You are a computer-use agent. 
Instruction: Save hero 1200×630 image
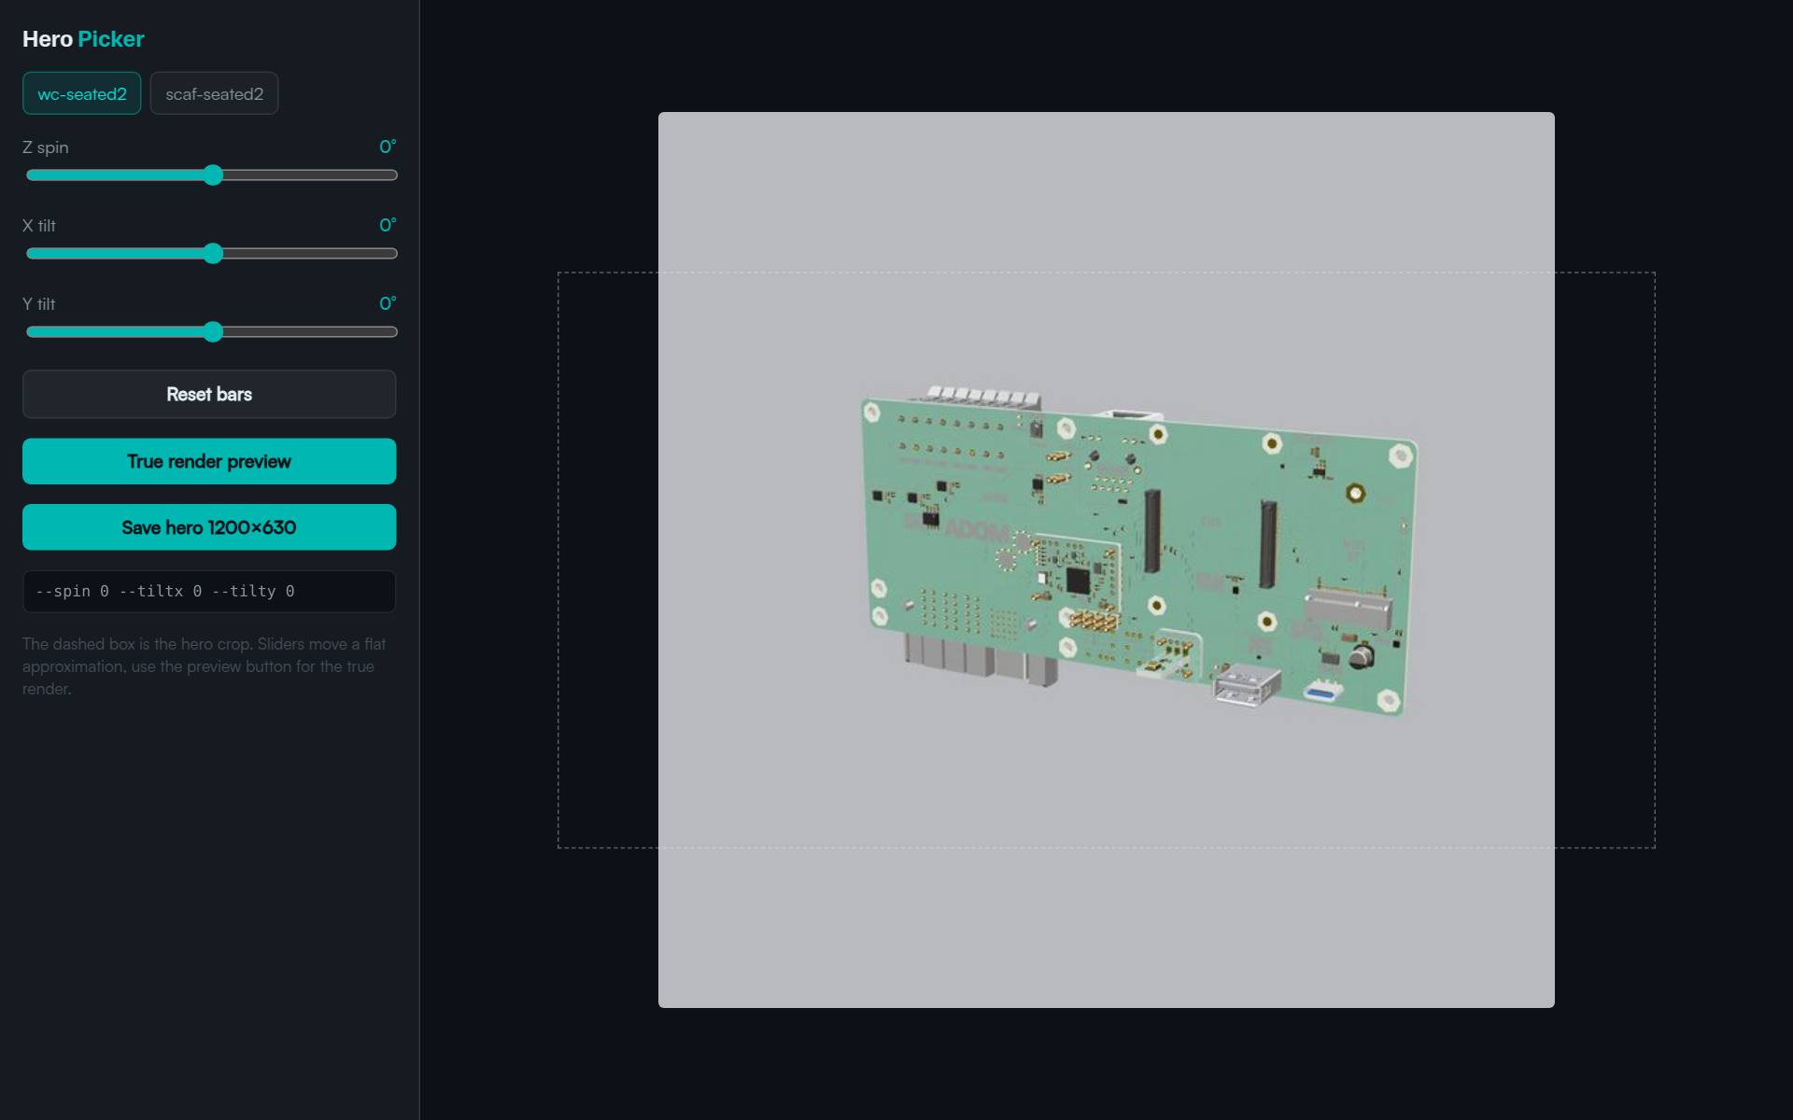(209, 527)
